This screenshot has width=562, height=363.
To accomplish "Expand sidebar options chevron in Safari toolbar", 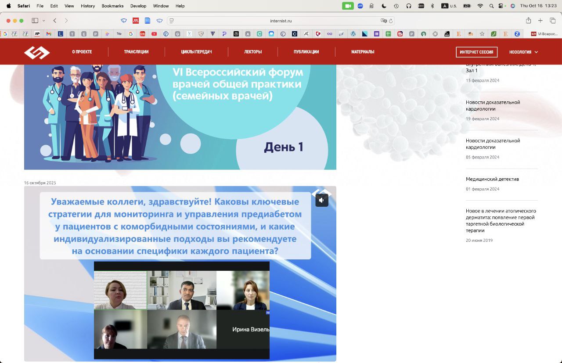I will pyautogui.click(x=43, y=21).
